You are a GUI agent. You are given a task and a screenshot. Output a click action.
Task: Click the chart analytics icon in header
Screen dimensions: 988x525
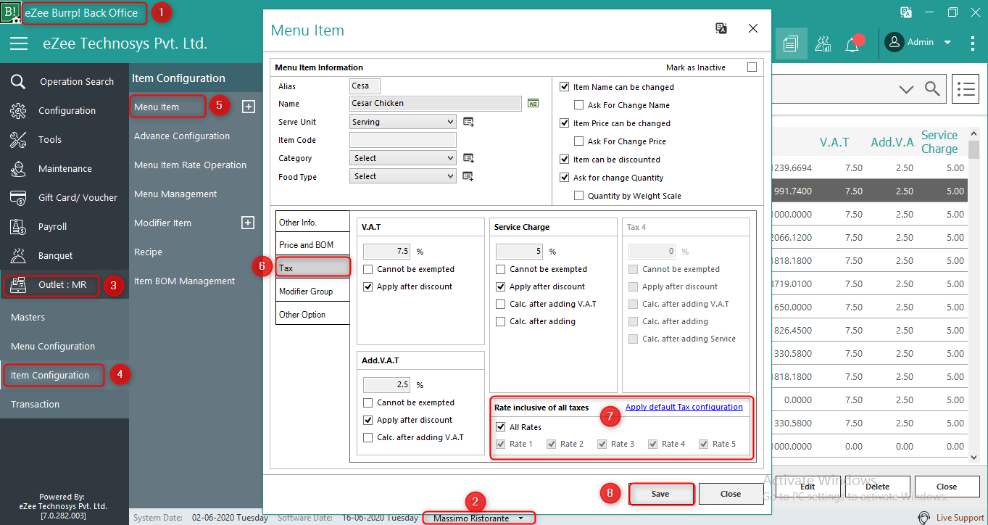pos(823,44)
